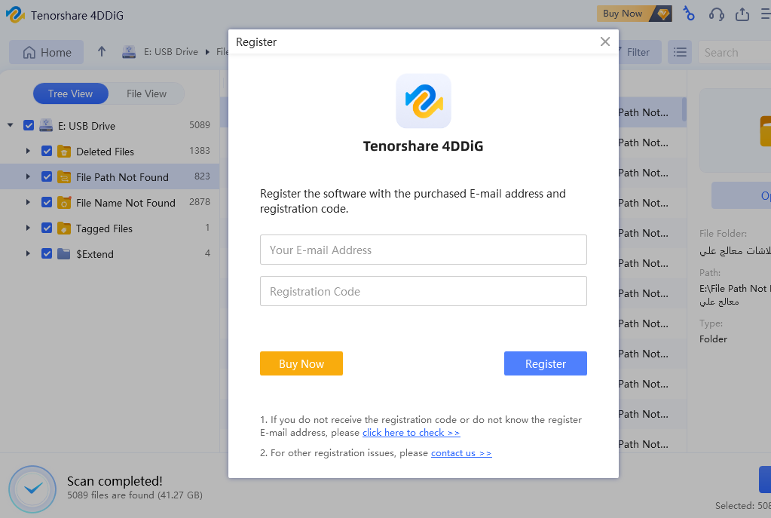Screen dimensions: 771x518
Task: Select File Name Not Found tree item
Action: [126, 203]
